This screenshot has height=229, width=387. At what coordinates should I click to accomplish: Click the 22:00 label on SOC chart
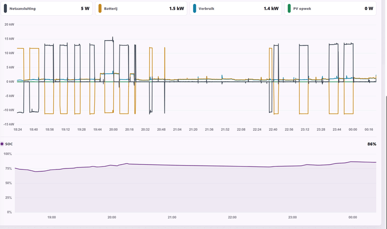pos(232,217)
